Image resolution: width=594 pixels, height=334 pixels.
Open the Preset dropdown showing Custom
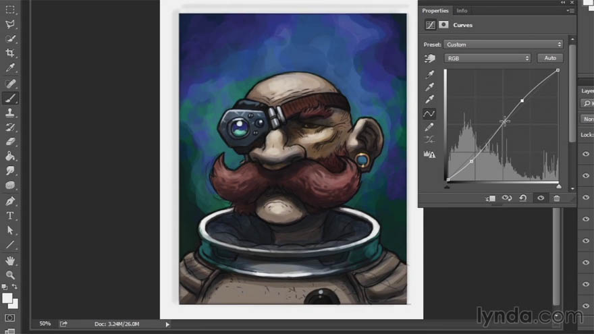(x=503, y=45)
